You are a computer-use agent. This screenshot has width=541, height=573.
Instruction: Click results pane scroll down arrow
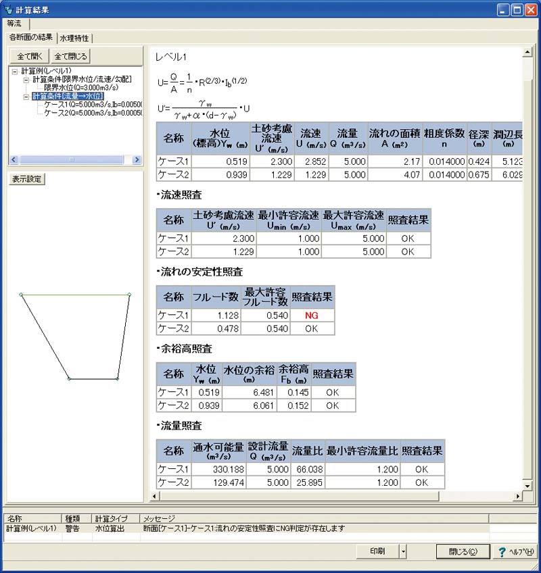pos(527,486)
